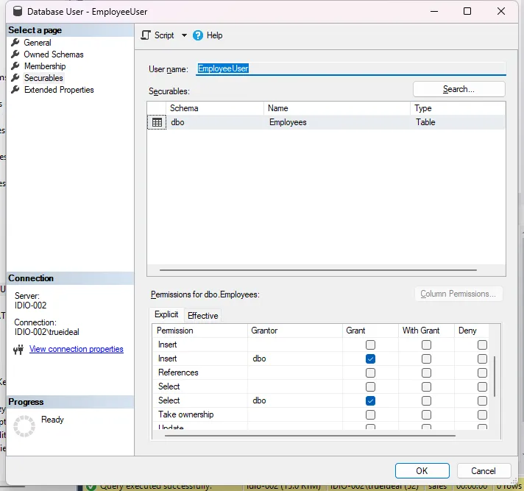The width and height of the screenshot is (524, 491).
Task: Switch to the Effective tab
Action: click(203, 316)
